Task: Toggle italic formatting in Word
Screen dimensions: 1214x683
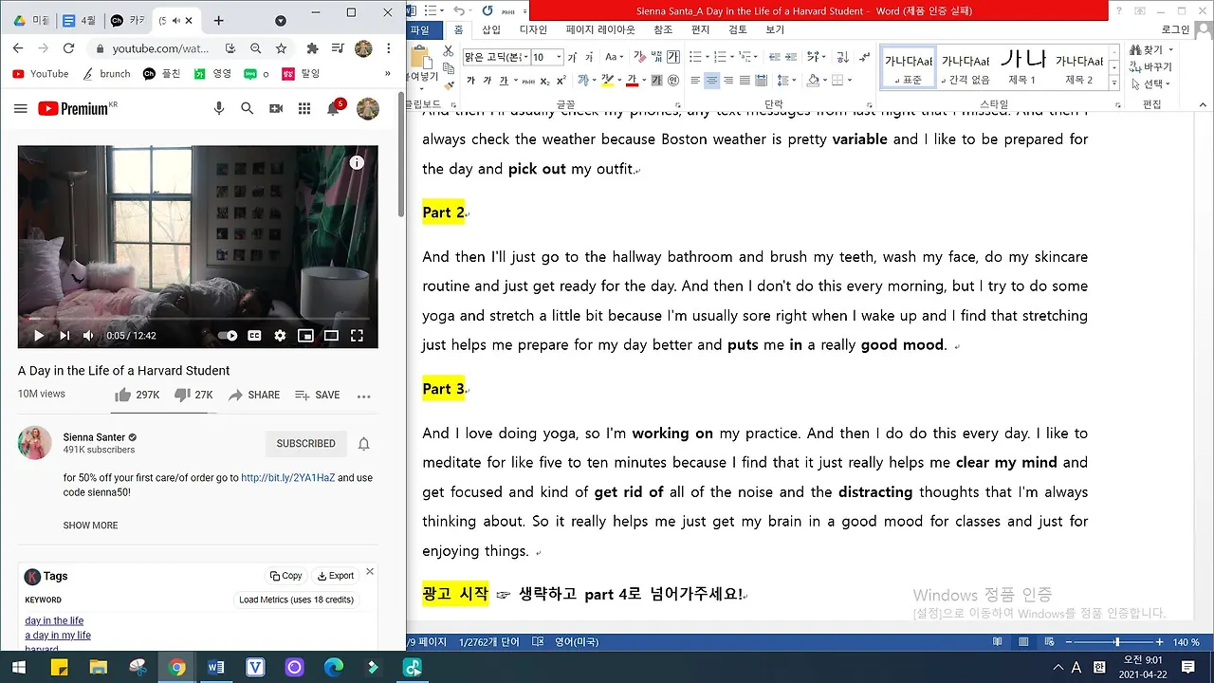Action: (x=488, y=80)
